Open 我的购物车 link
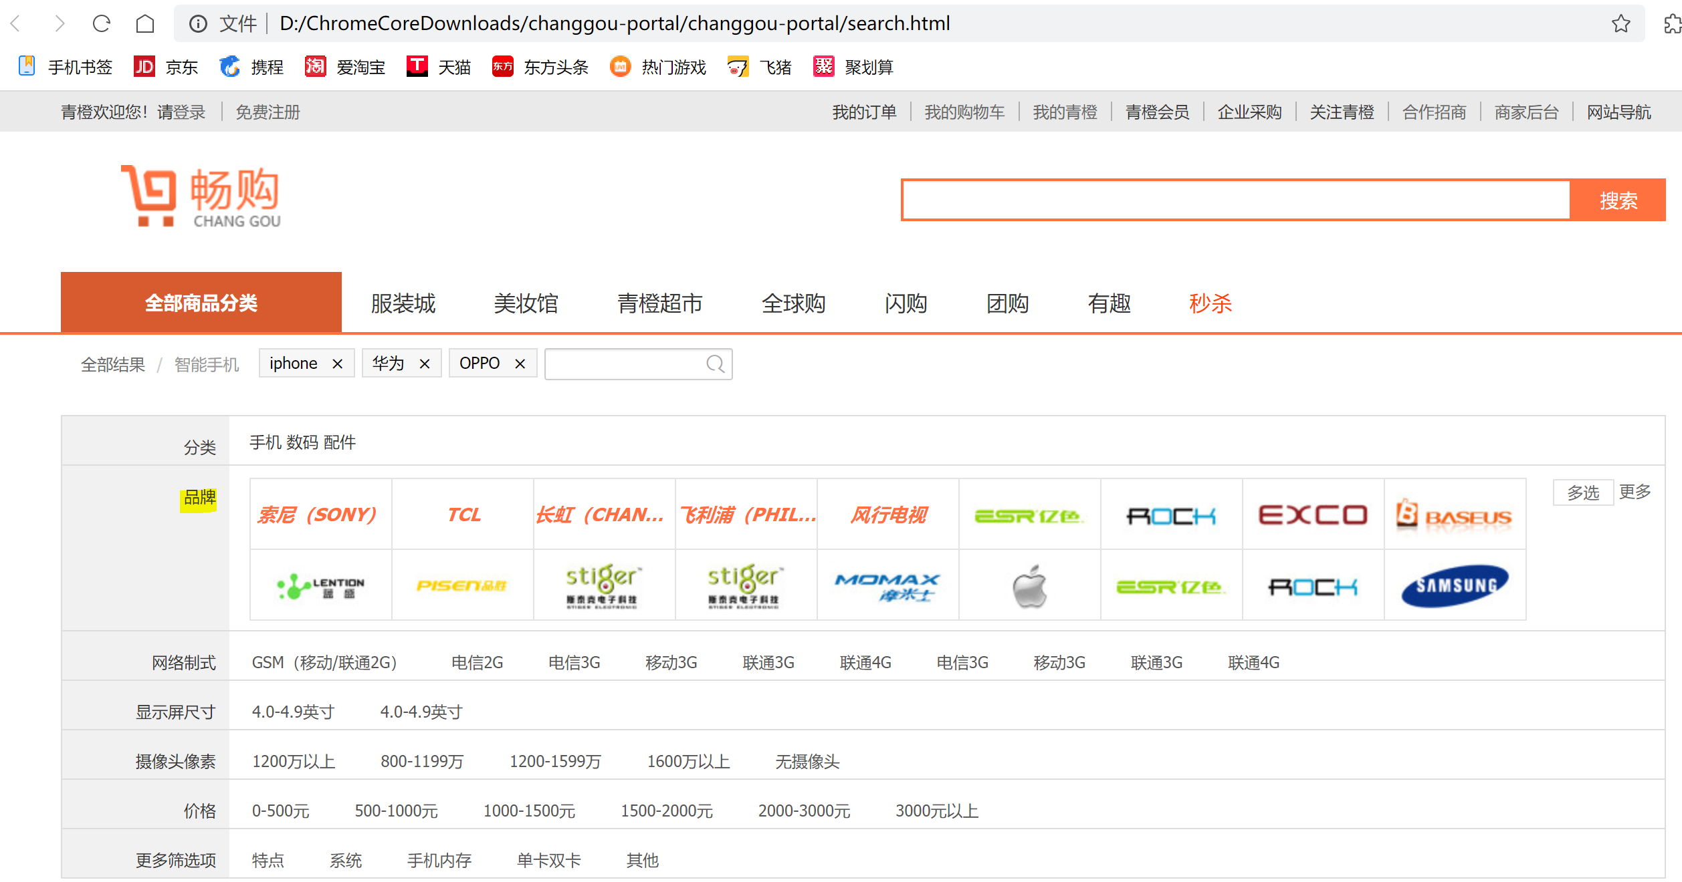The image size is (1682, 882). tap(964, 112)
